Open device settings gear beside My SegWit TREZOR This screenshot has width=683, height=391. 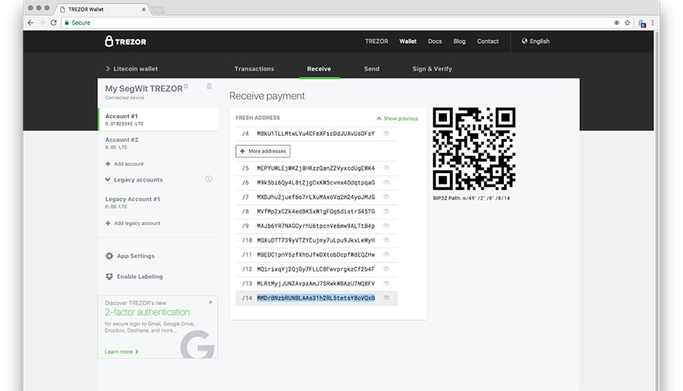point(186,87)
